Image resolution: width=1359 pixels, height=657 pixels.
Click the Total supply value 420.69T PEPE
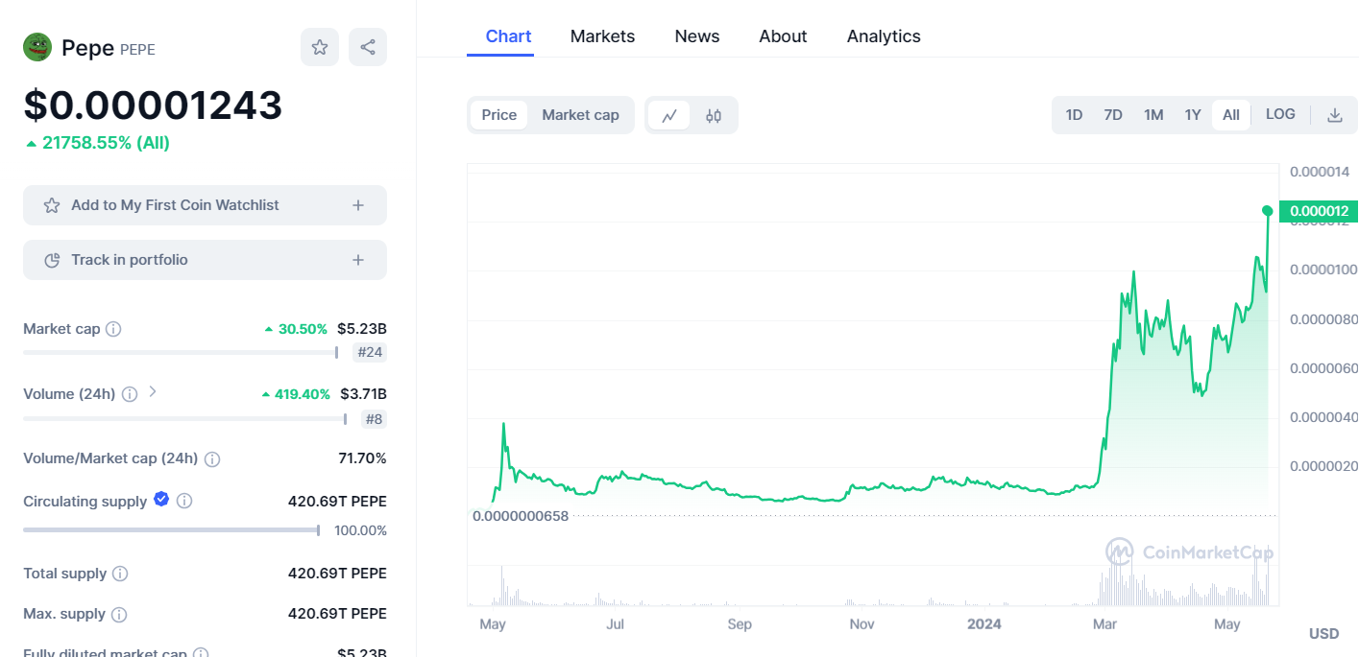337,574
